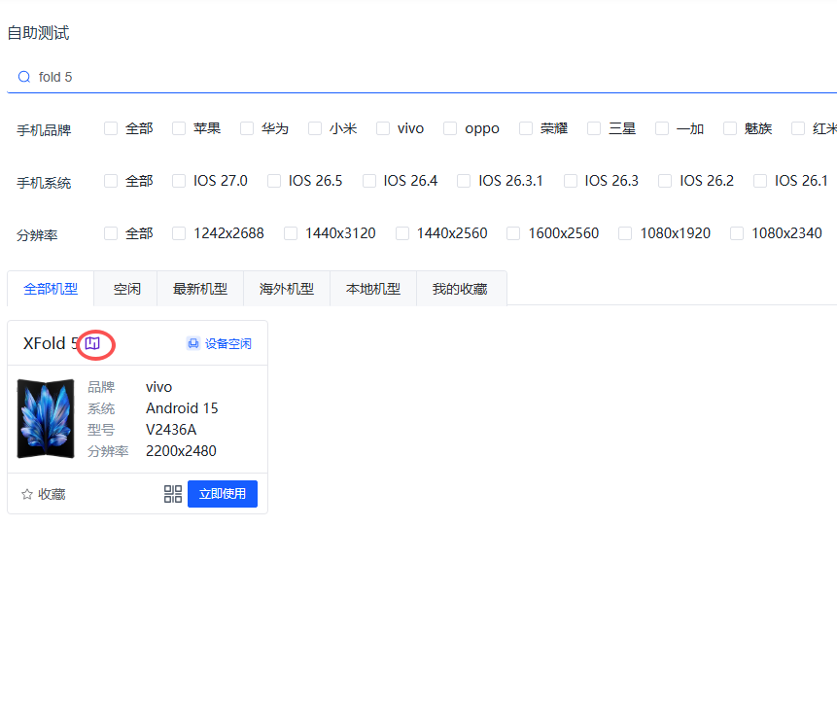Click the search magnifier icon
837x704 pixels.
[24, 77]
